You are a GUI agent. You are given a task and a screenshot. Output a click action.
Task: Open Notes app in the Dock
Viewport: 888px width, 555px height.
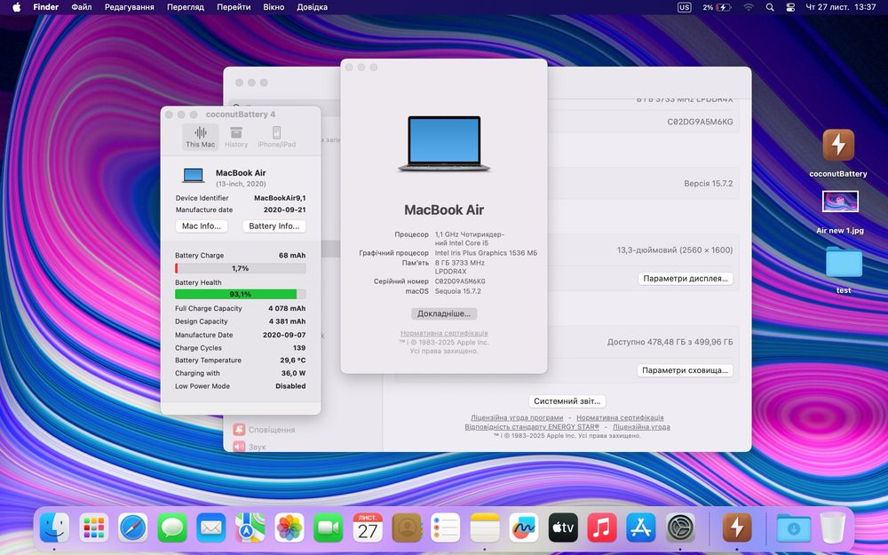(485, 527)
